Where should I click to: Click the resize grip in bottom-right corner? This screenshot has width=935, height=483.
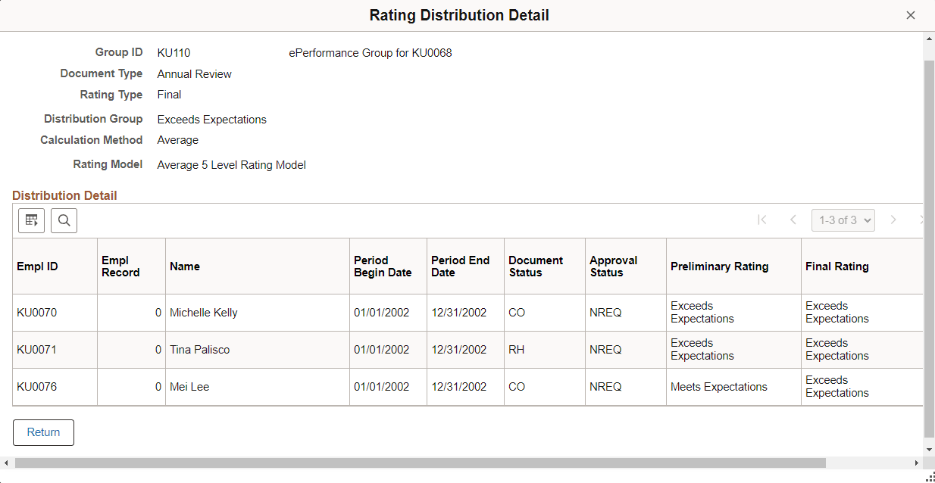pos(930,477)
